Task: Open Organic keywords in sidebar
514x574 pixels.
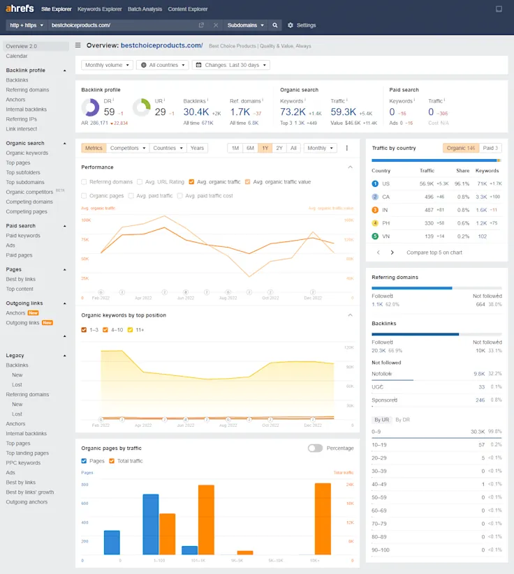Action: (x=27, y=153)
